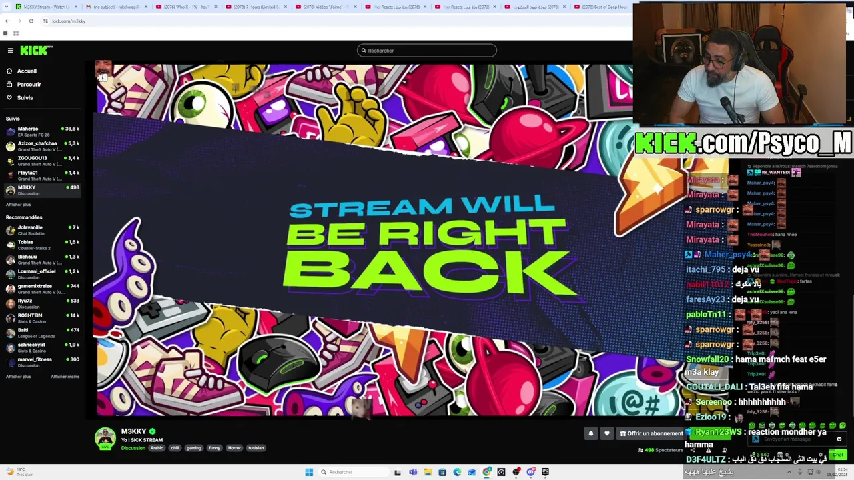Select the gaming stream tag
Image resolution: width=854 pixels, height=480 pixels.
pyautogui.click(x=193, y=448)
